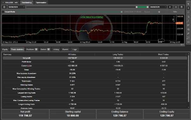This screenshot has height=120, width=191.
Task: Open the Logs tab
Action: point(74,49)
